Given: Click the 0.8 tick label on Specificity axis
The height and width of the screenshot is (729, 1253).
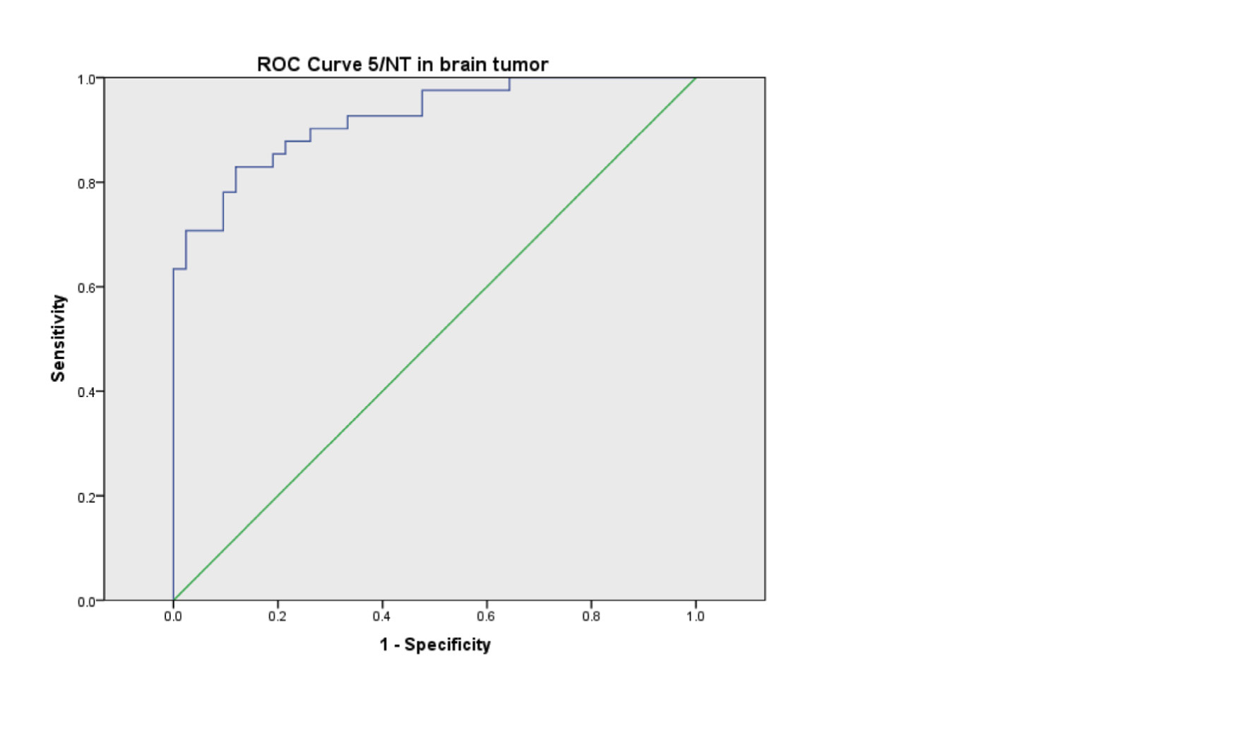Looking at the screenshot, I should pos(591,617).
